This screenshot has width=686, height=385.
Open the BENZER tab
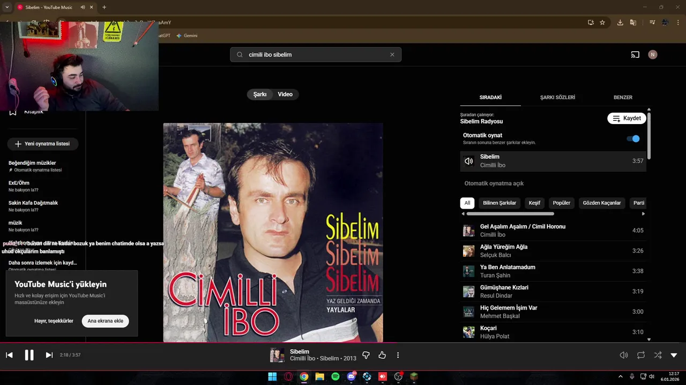[623, 97]
